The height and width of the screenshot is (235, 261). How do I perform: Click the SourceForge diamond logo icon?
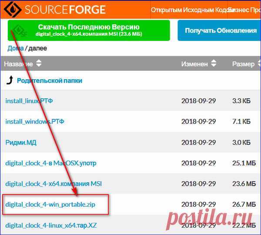click(x=13, y=9)
